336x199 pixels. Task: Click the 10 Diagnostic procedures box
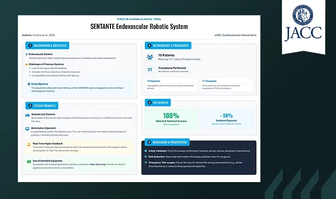click(171, 85)
